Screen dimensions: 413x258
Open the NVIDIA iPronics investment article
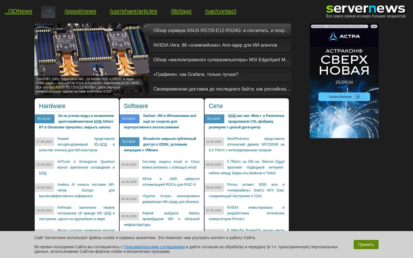[x=246, y=213]
